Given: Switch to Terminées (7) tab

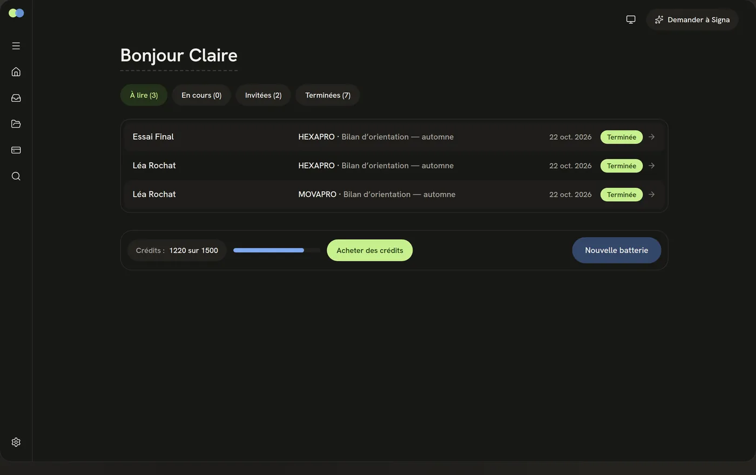Looking at the screenshot, I should tap(328, 95).
